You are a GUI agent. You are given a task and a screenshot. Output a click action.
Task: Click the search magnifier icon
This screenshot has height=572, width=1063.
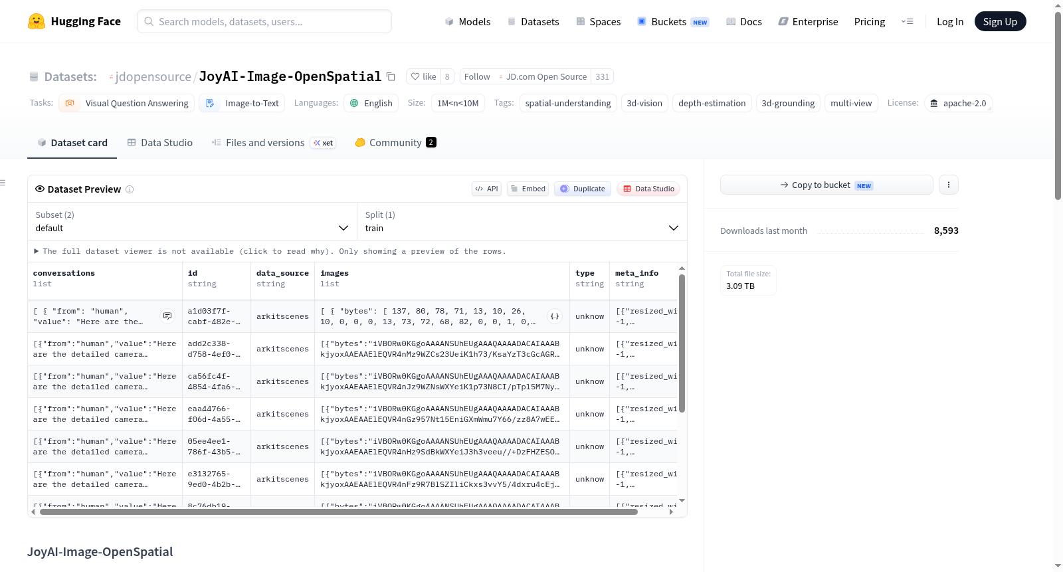tap(149, 21)
